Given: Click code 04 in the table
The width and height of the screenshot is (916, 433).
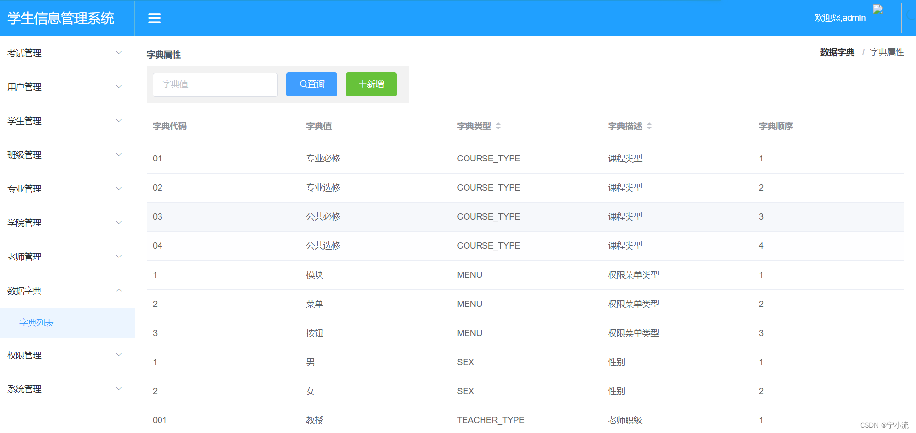Looking at the screenshot, I should (158, 246).
